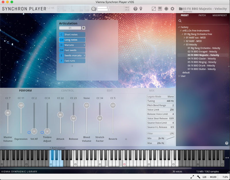This screenshot has height=180, width=230.
Task: Expand the User folder in preset tree
Action: [179, 76]
